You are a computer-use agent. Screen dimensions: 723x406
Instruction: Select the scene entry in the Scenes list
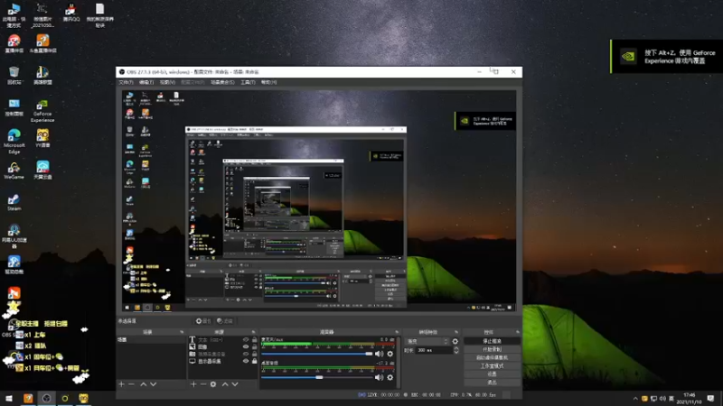[151, 340]
